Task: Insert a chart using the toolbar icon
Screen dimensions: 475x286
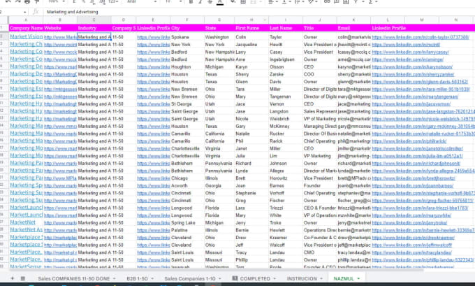Action: pyautogui.click(x=346, y=1)
